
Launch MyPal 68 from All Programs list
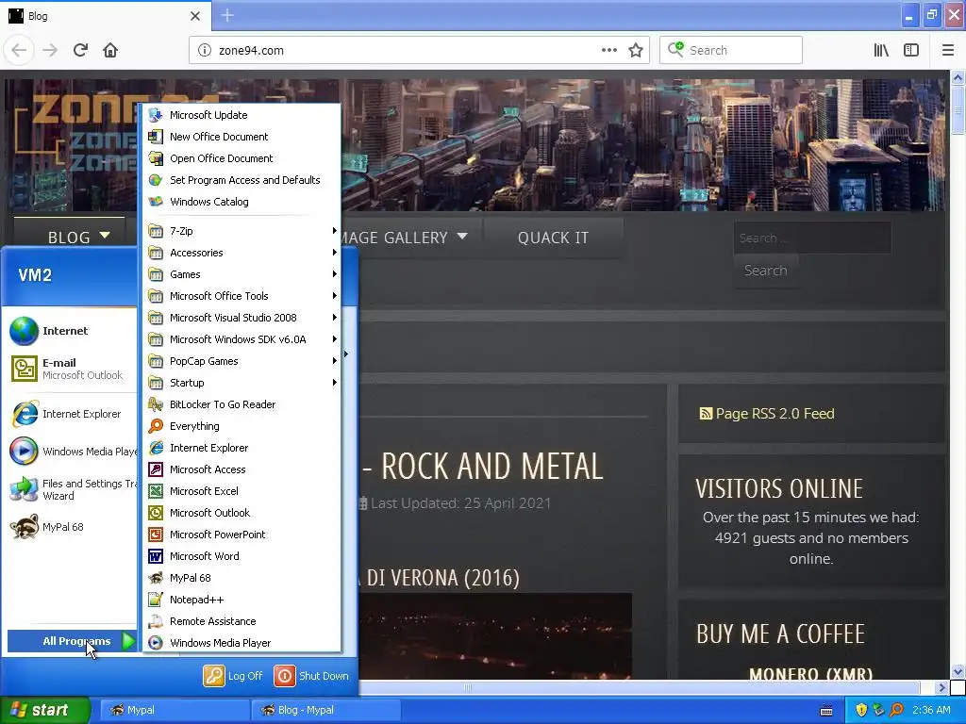[241, 578]
